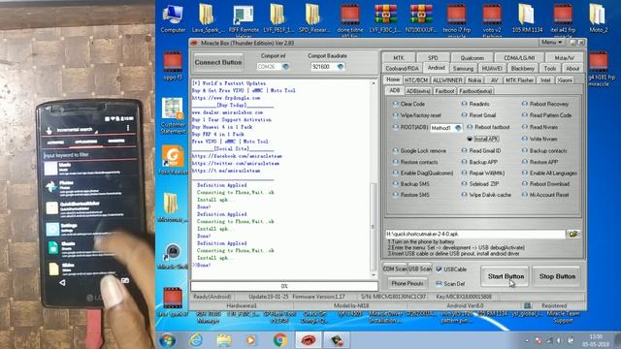Open the Tools tab
This screenshot has width=621, height=349.
(550, 69)
